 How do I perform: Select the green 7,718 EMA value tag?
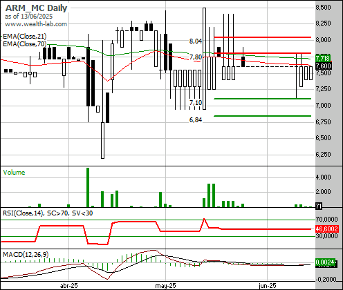(x=323, y=58)
